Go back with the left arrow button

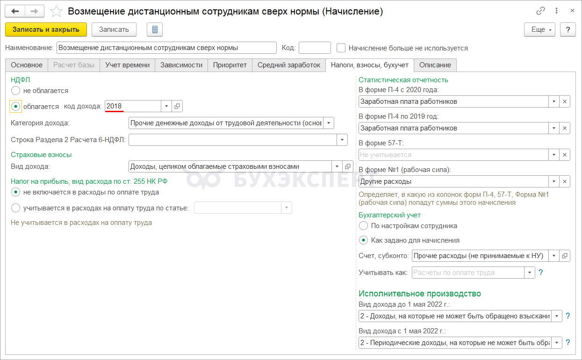[x=15, y=11]
